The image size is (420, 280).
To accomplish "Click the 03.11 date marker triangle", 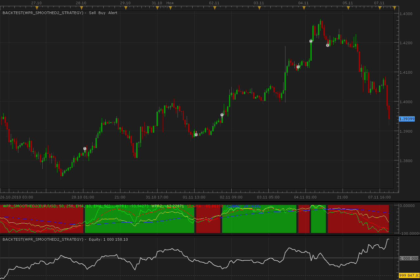I will tap(259, 8).
